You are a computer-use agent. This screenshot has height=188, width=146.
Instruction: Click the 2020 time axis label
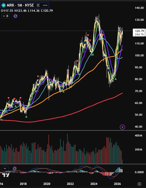coord(47,184)
